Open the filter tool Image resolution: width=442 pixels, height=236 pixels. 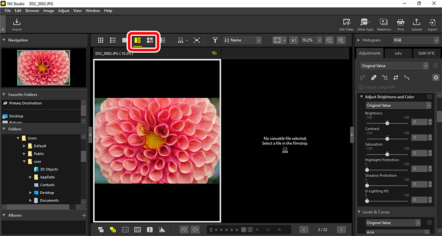point(215,40)
